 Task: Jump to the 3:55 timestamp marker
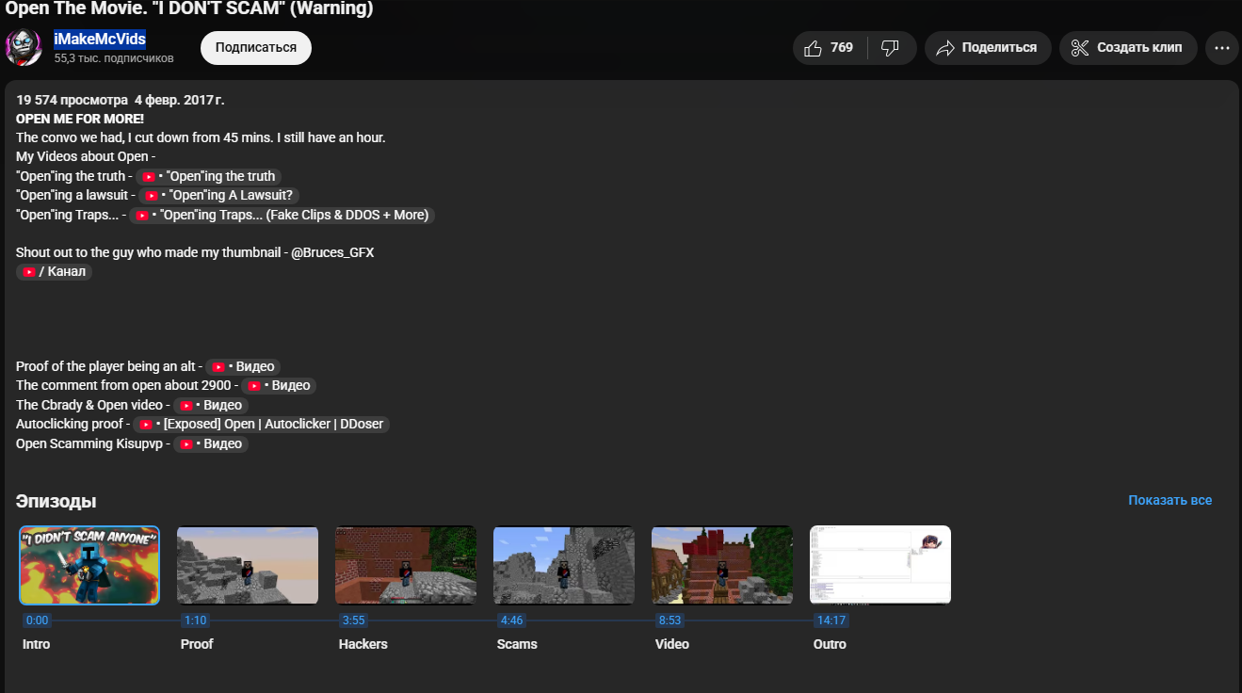353,620
